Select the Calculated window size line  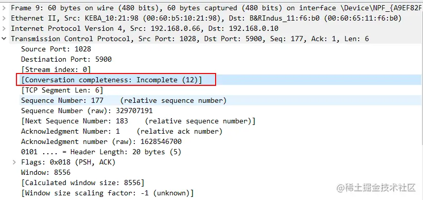tap(82, 183)
